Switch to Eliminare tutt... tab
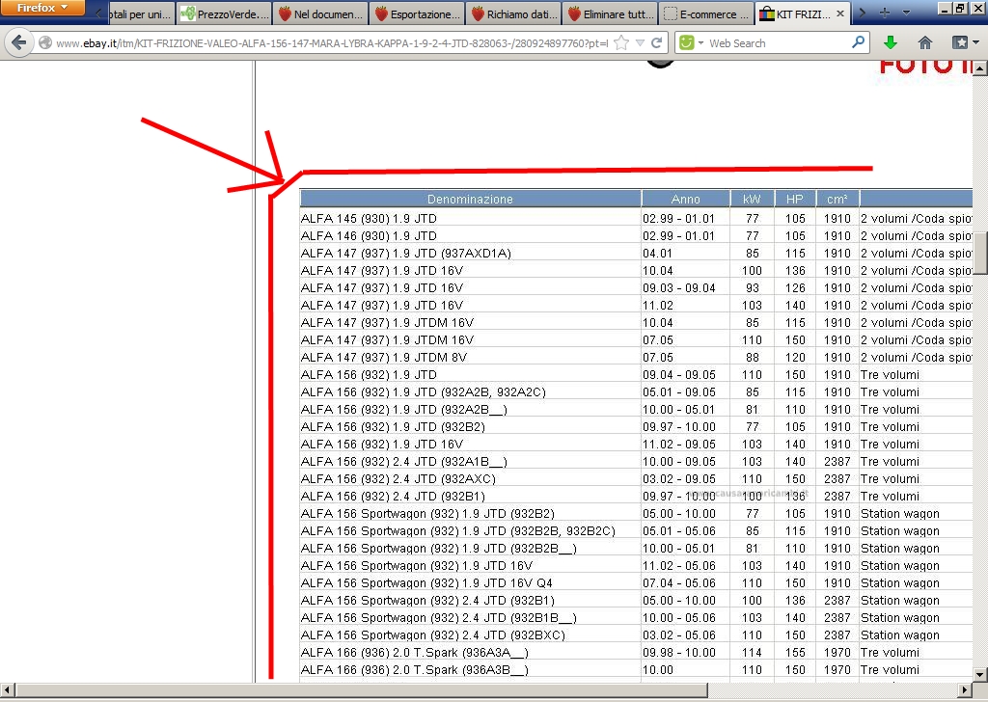 [x=611, y=13]
